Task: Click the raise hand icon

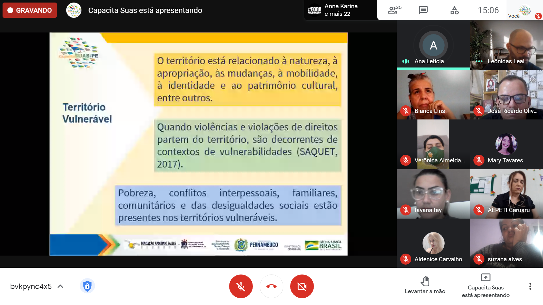Action: [425, 281]
